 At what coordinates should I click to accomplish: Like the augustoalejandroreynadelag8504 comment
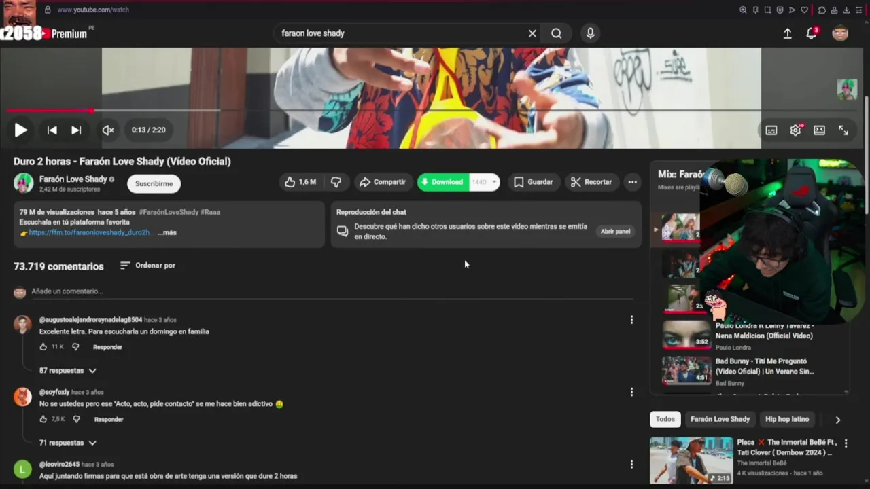pos(43,347)
